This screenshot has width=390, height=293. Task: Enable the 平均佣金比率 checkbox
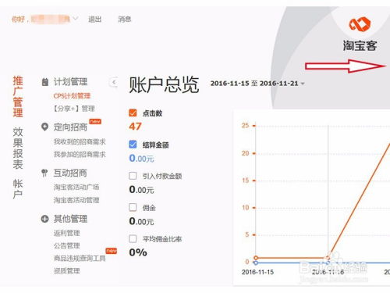click(133, 238)
